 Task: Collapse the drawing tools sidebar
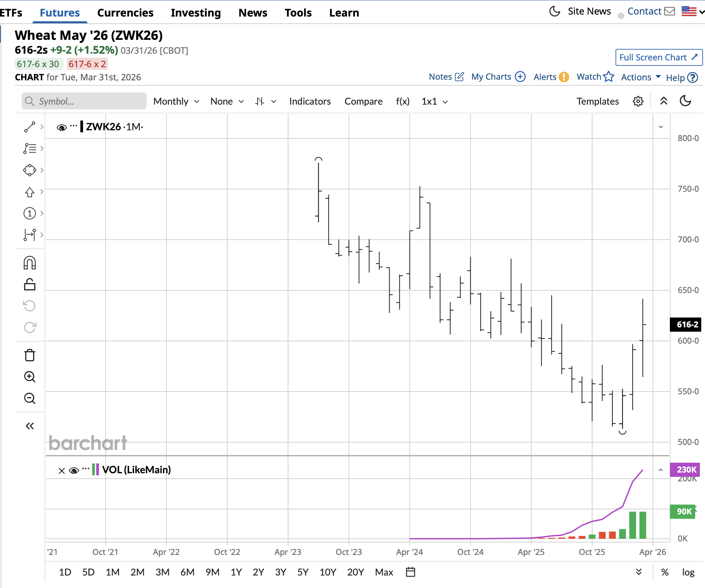point(30,426)
